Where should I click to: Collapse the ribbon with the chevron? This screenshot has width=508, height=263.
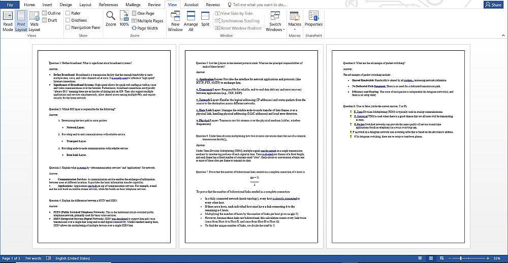click(503, 36)
